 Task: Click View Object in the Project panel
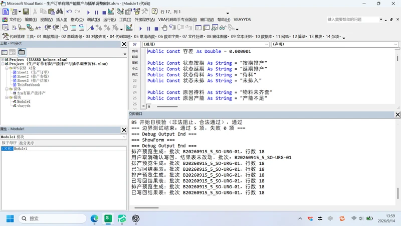[12, 52]
